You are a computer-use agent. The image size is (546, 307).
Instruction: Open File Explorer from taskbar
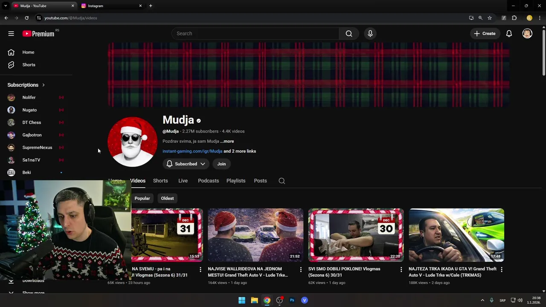pos(254,300)
